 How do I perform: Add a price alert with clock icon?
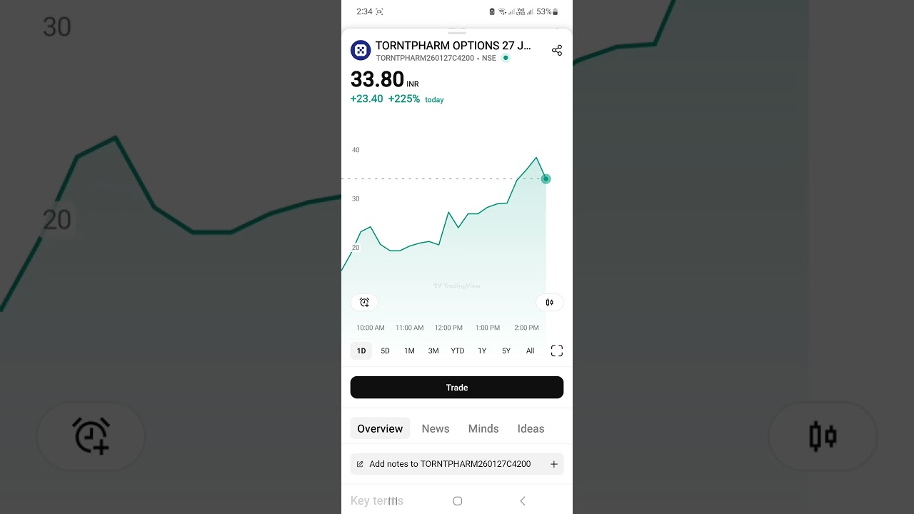tap(364, 303)
